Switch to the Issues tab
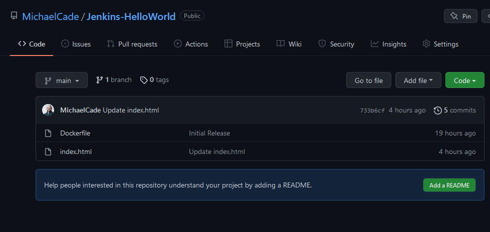Screen dimensions: 490x232 pos(76,44)
